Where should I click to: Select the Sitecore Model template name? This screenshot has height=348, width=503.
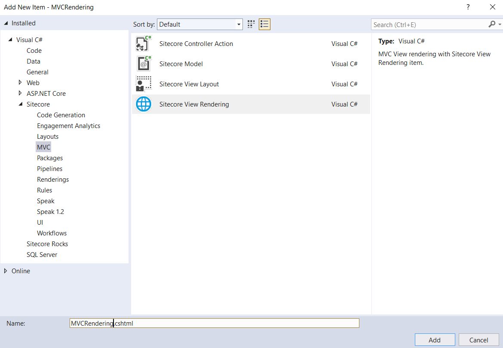[181, 64]
